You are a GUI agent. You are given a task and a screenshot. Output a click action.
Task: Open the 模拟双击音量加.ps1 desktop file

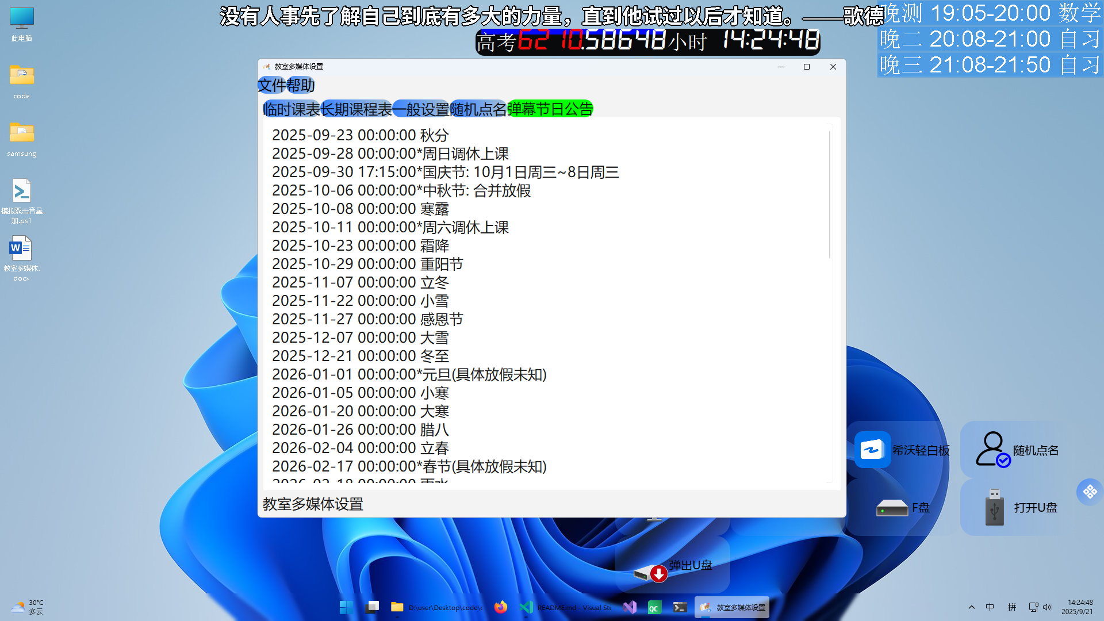pyautogui.click(x=22, y=191)
